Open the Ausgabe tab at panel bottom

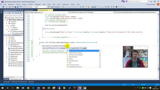(6, 79)
